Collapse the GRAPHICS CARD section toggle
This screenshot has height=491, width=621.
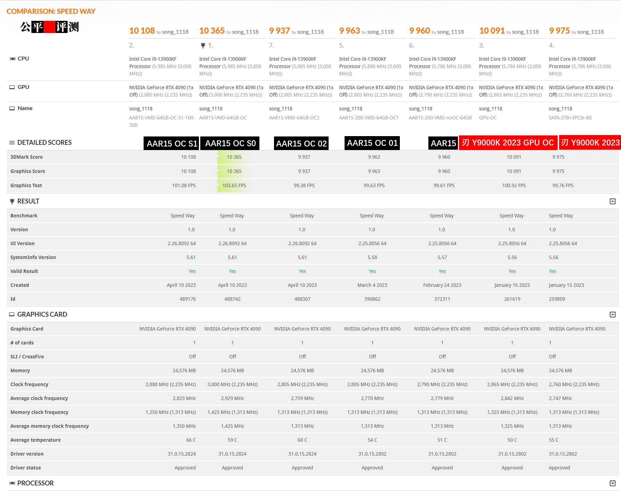tap(613, 315)
